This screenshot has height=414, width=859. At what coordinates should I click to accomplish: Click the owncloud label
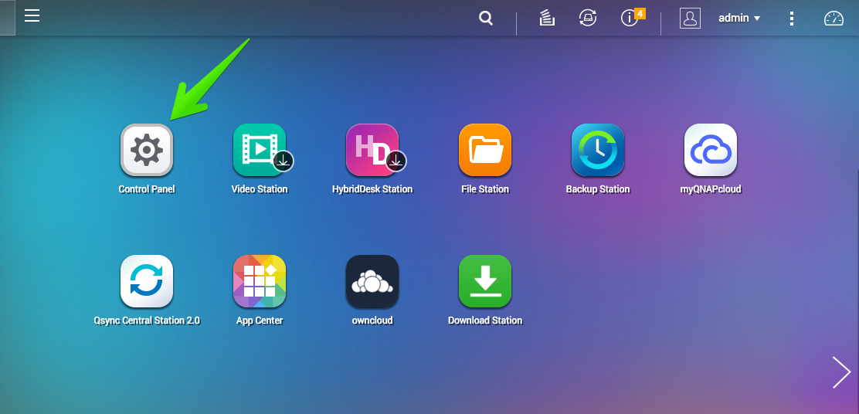click(372, 321)
